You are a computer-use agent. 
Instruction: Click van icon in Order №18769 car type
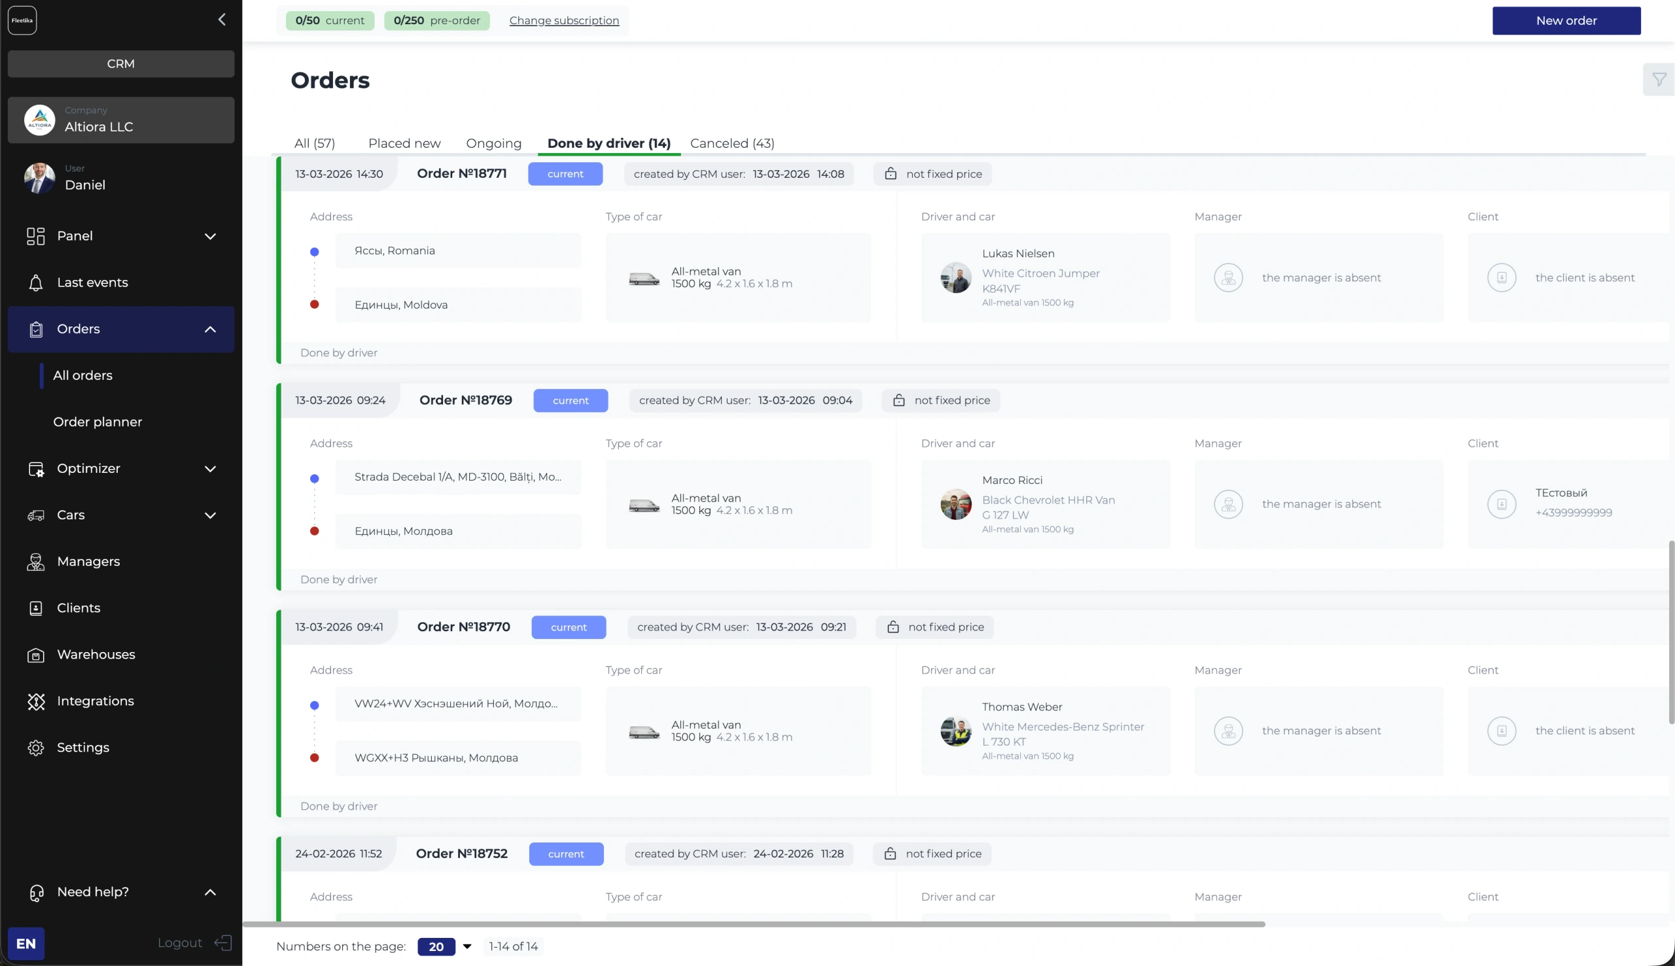coord(644,506)
